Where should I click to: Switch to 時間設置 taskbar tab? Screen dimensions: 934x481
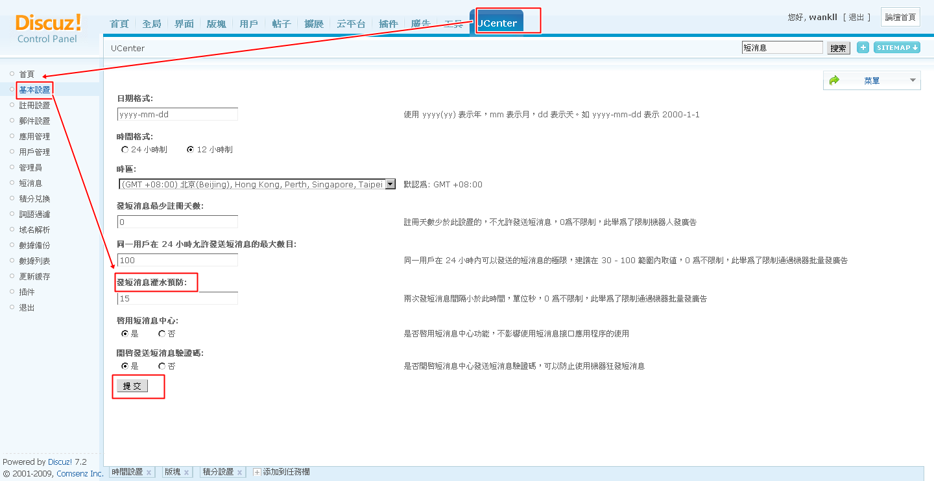point(127,472)
